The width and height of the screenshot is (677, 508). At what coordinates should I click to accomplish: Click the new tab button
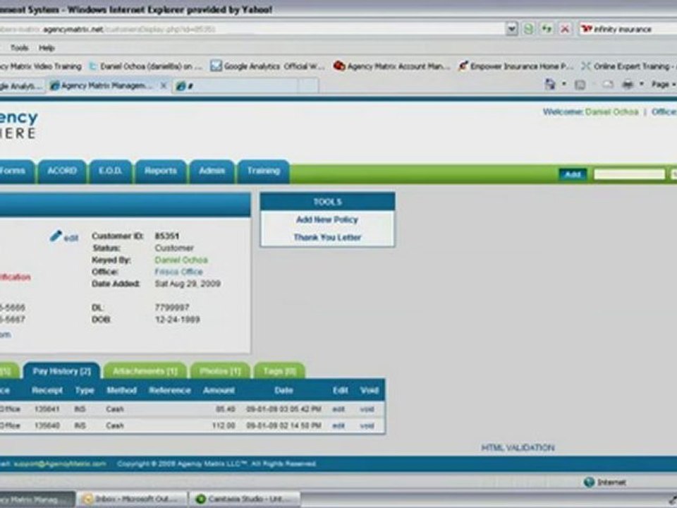tap(309, 85)
